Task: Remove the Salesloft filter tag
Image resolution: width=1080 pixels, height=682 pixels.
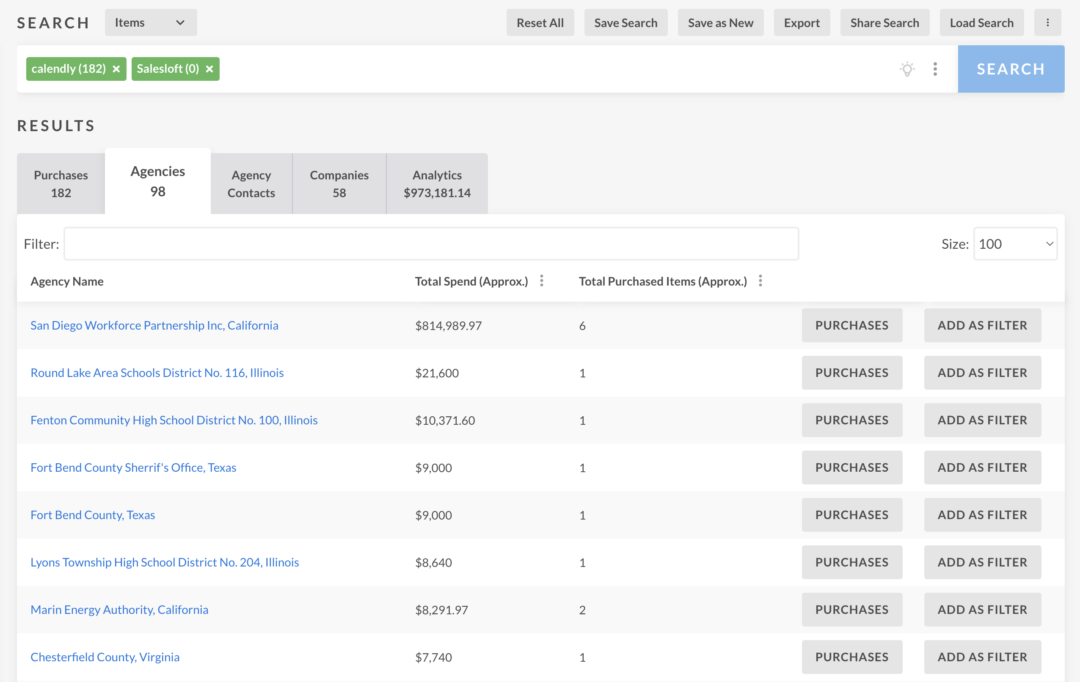Action: [209, 69]
